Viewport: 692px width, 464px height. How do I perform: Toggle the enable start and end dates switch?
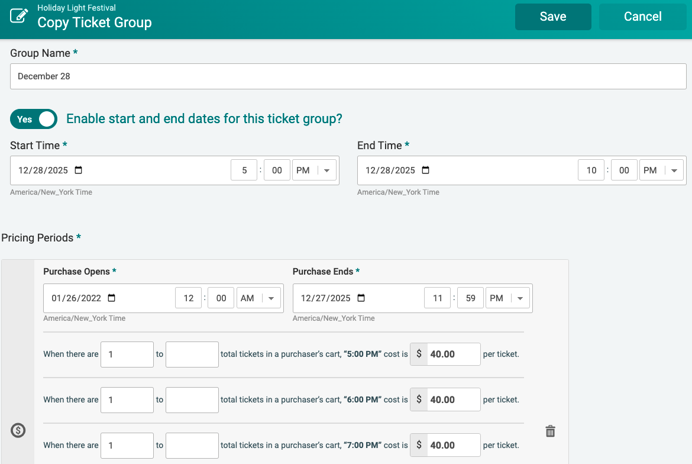click(34, 119)
